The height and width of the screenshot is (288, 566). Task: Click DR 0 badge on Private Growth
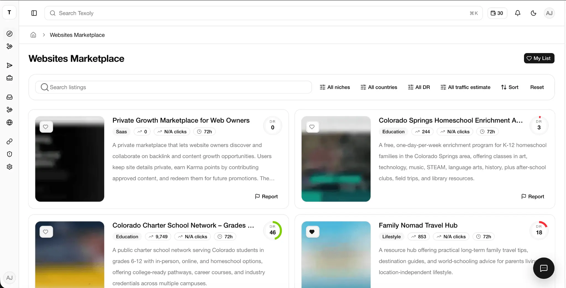click(272, 125)
